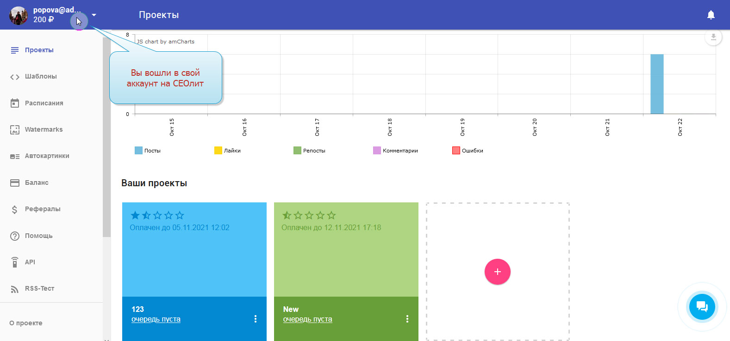Go to Шаблоны in the sidebar
The width and height of the screenshot is (730, 341).
[x=41, y=77]
